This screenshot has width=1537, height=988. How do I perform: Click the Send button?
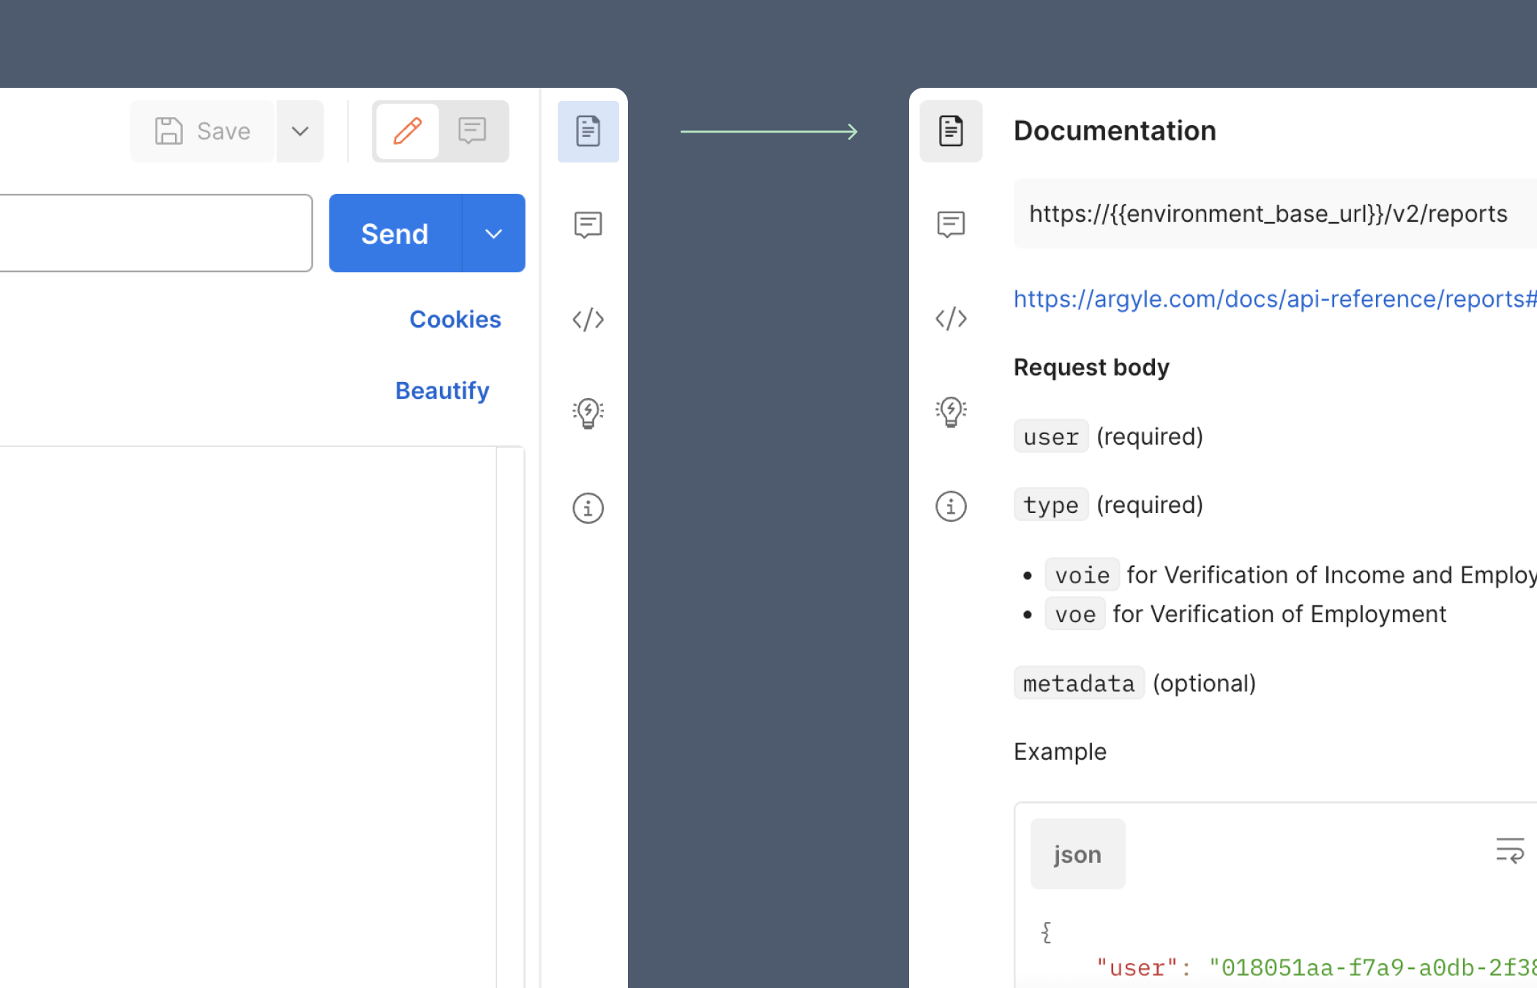[x=394, y=233]
